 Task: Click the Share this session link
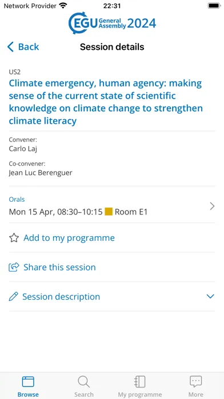pos(59,267)
